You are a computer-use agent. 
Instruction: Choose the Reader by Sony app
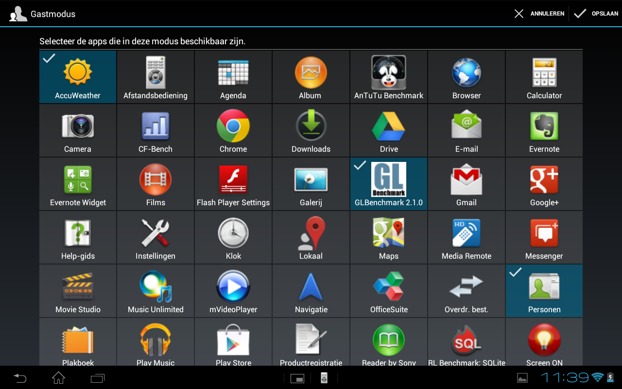tap(389, 342)
